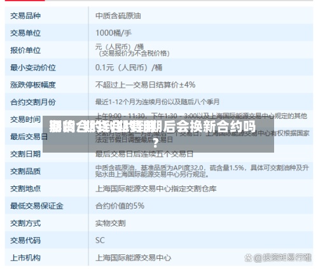Click the 交易代码 label
Viewport: 318px width, 269px height.
point(25,240)
